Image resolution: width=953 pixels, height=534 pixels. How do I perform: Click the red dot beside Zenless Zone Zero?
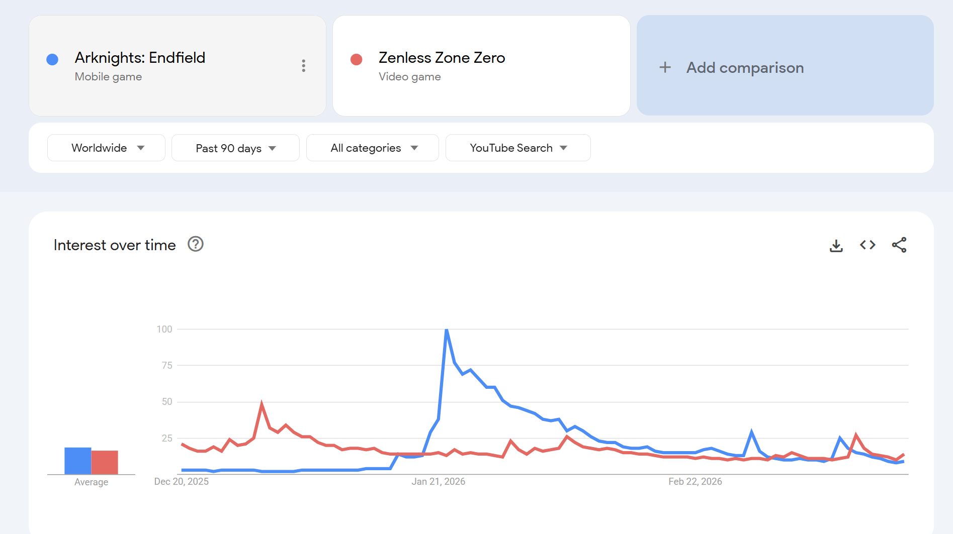[356, 60]
